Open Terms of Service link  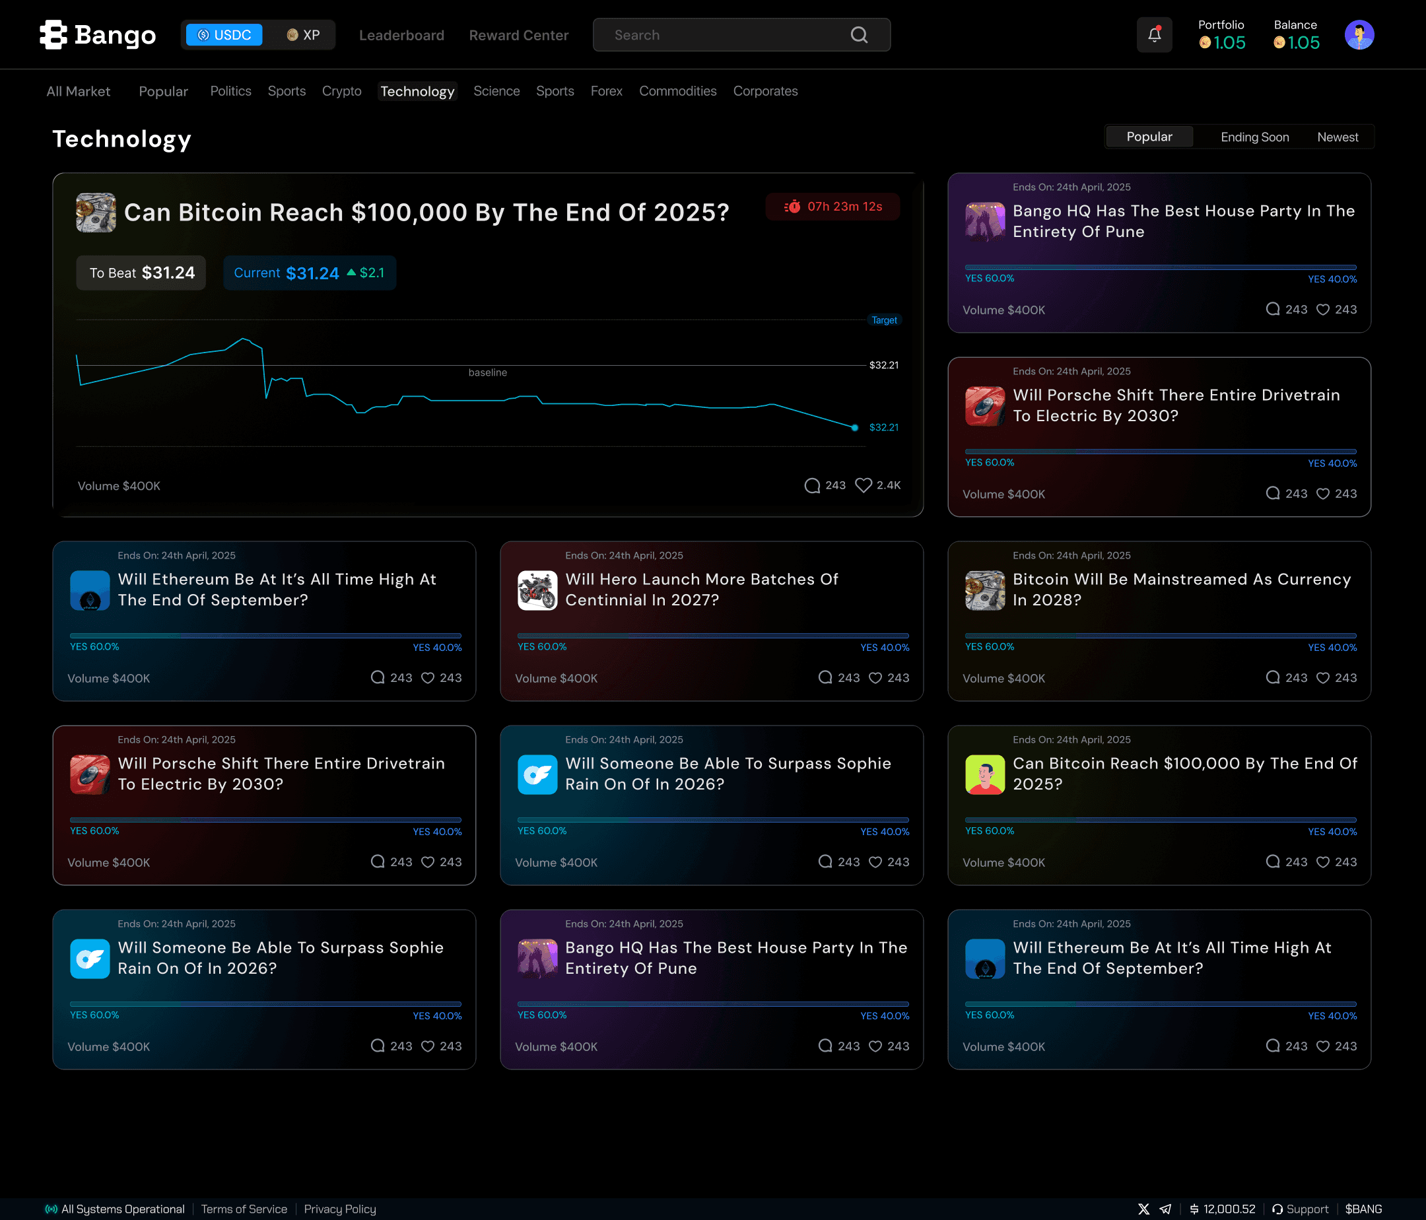(x=244, y=1209)
